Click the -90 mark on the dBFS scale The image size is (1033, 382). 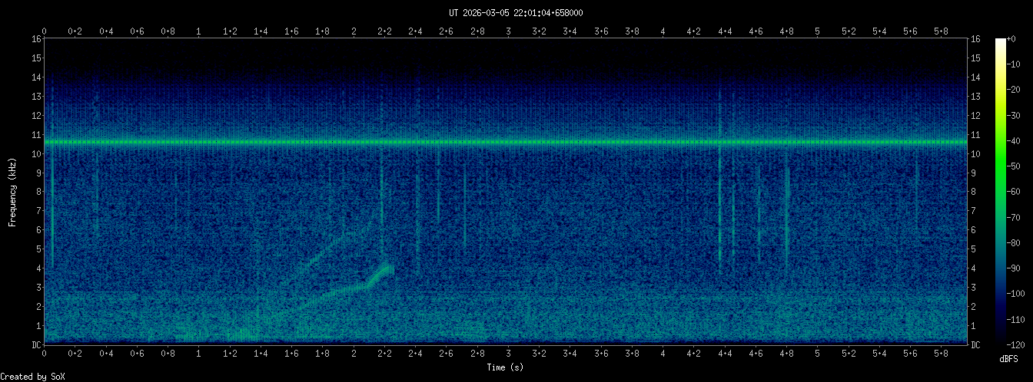pyautogui.click(x=1015, y=268)
